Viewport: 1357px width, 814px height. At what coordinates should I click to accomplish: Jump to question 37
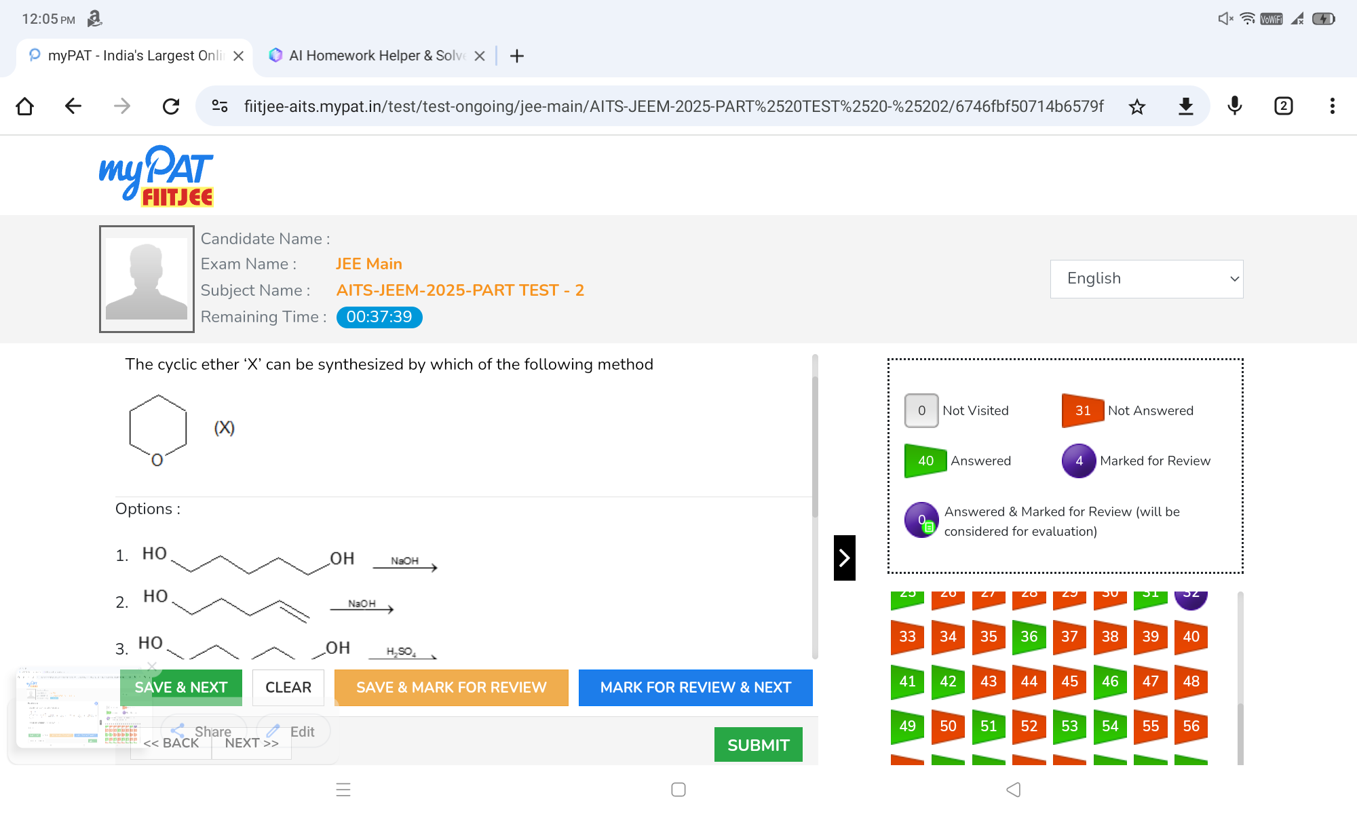tap(1070, 637)
